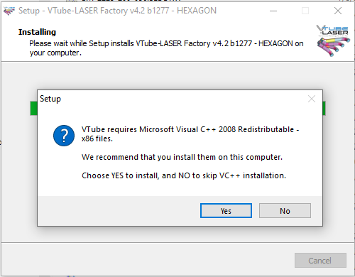Click the grayed-out Cancel button

coord(320,261)
